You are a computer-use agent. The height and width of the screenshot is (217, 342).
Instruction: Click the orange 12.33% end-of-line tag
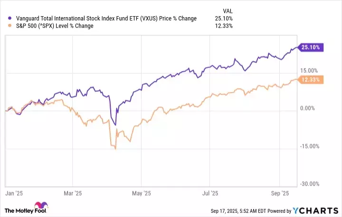pyautogui.click(x=311, y=79)
